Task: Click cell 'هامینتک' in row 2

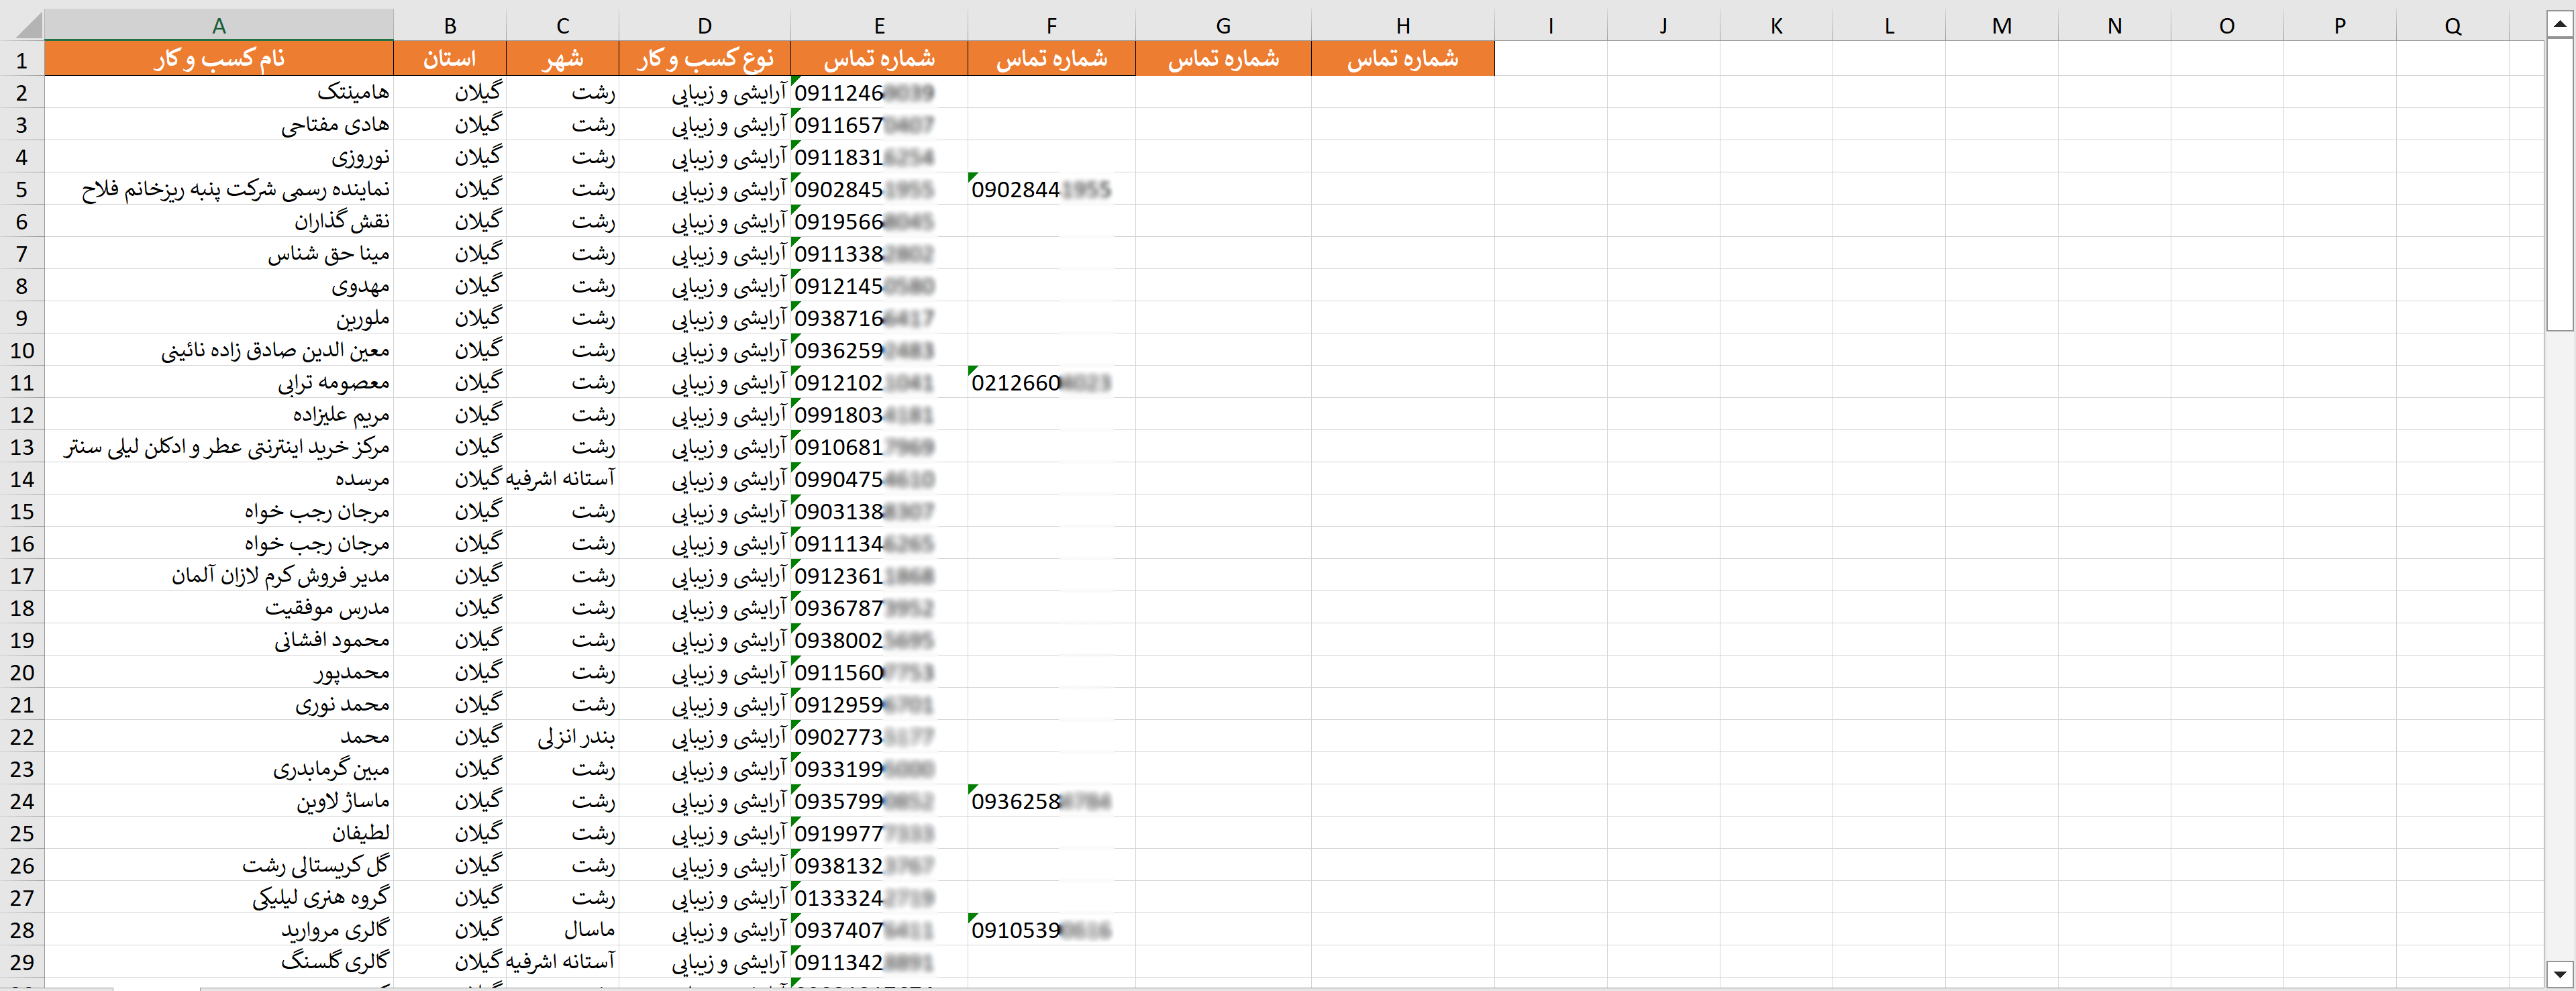Action: coord(219,92)
